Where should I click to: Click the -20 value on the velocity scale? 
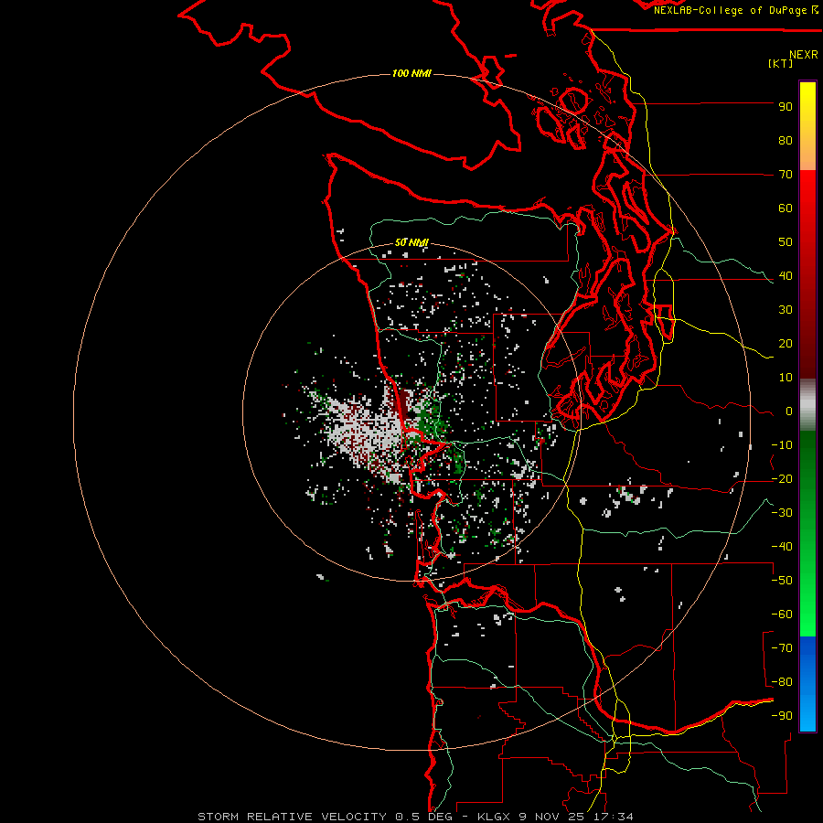(782, 479)
